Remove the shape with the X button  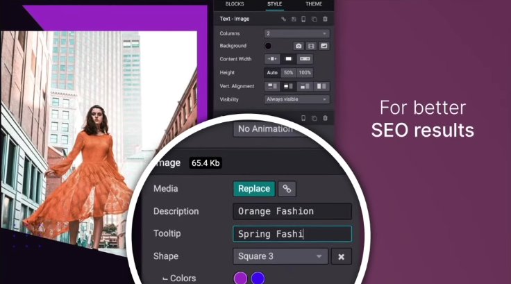tap(341, 257)
